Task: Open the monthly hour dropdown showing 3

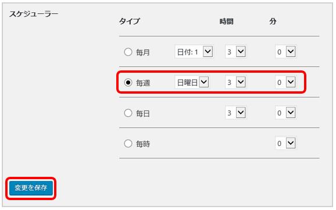Action: (x=235, y=52)
